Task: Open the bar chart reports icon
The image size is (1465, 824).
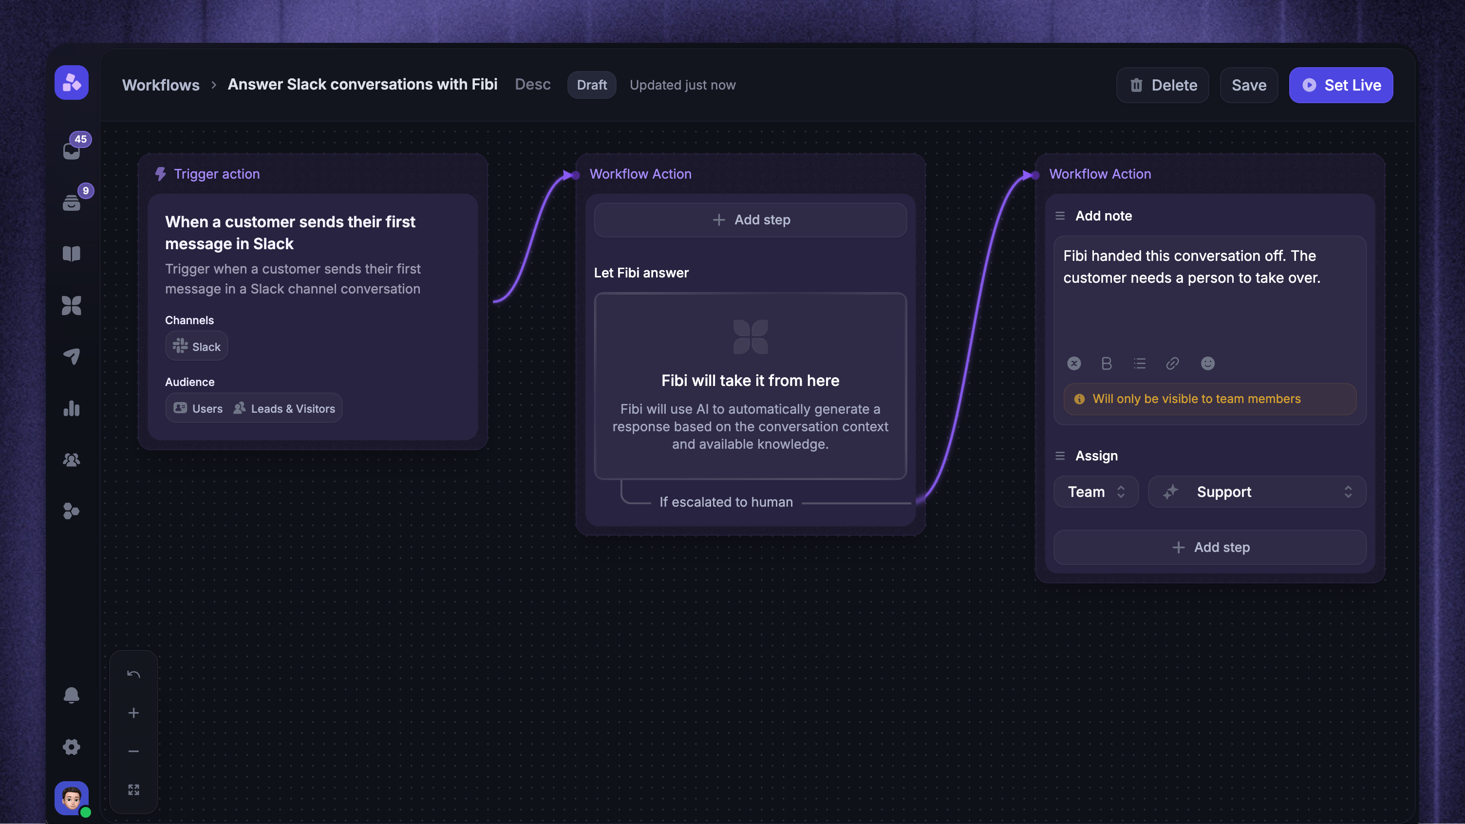Action: [x=72, y=408]
